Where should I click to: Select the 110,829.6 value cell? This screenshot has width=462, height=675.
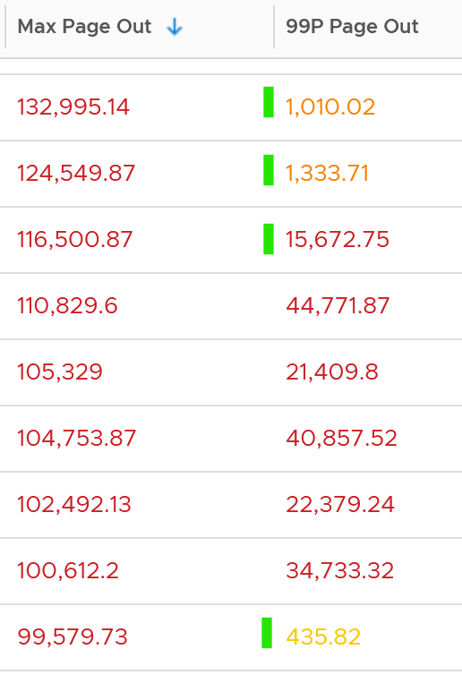pos(67,306)
